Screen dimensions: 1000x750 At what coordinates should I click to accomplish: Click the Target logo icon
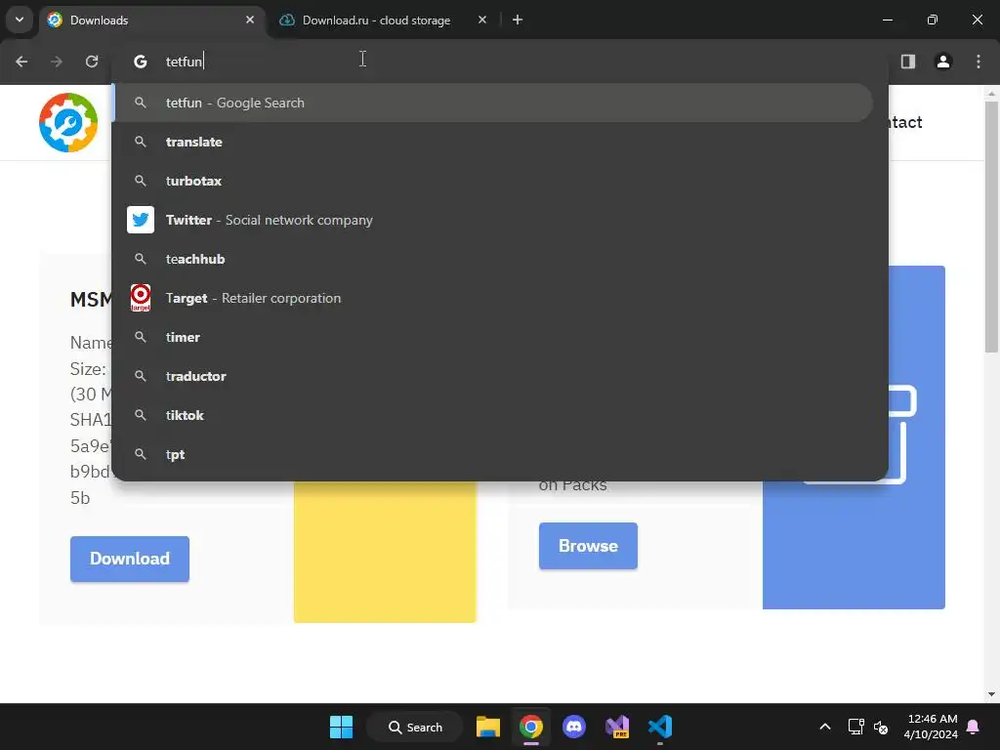pyautogui.click(x=141, y=298)
